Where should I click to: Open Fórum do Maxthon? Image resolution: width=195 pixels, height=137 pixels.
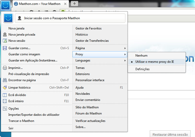click(x=100, y=113)
